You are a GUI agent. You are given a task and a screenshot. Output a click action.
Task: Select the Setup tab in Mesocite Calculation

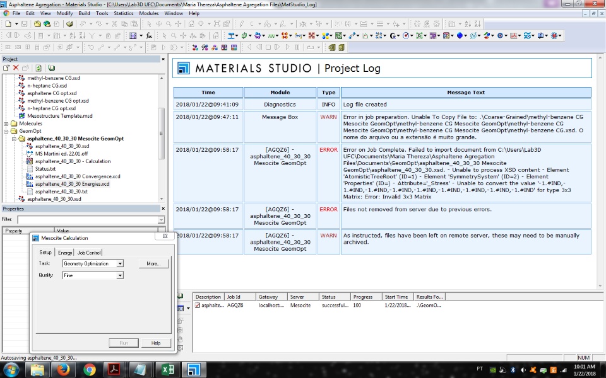45,252
